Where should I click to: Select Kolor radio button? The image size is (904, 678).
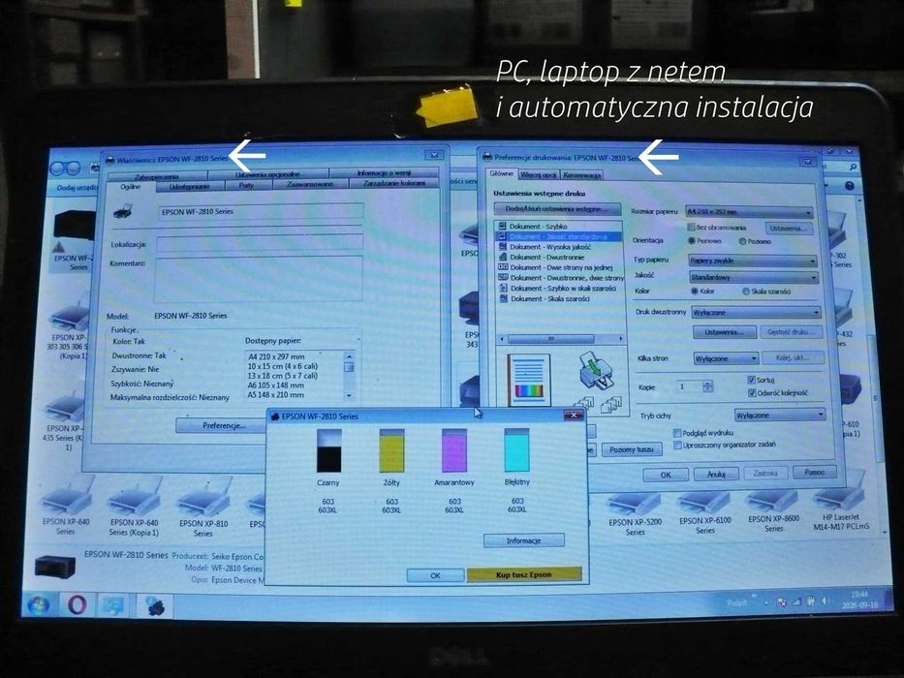tap(694, 292)
